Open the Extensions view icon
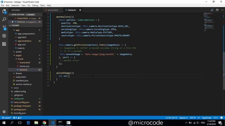The height and width of the screenshot is (126, 225). coord(4,44)
